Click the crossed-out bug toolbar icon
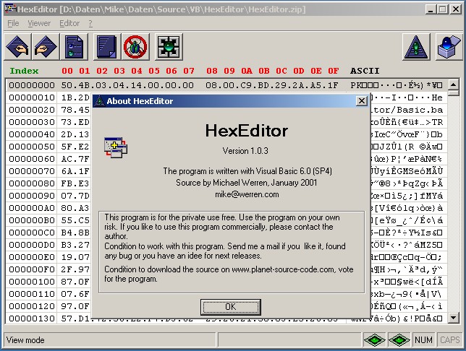Viewport: 466px width, 351px height. point(136,47)
